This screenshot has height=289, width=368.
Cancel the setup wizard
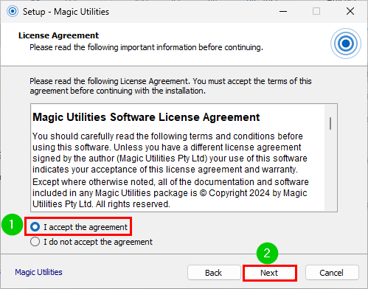(x=332, y=273)
